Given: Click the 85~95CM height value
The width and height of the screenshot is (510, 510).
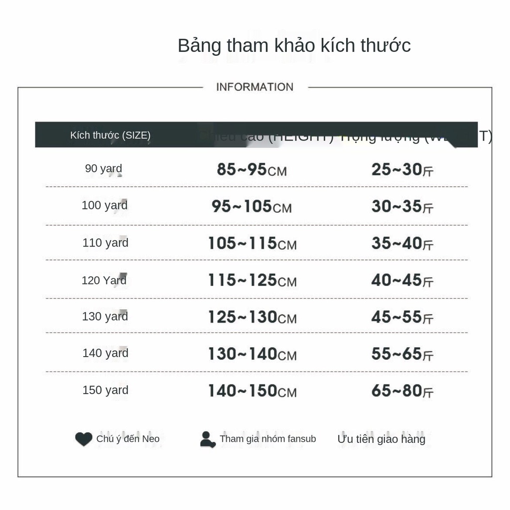Looking at the screenshot, I should (252, 170).
